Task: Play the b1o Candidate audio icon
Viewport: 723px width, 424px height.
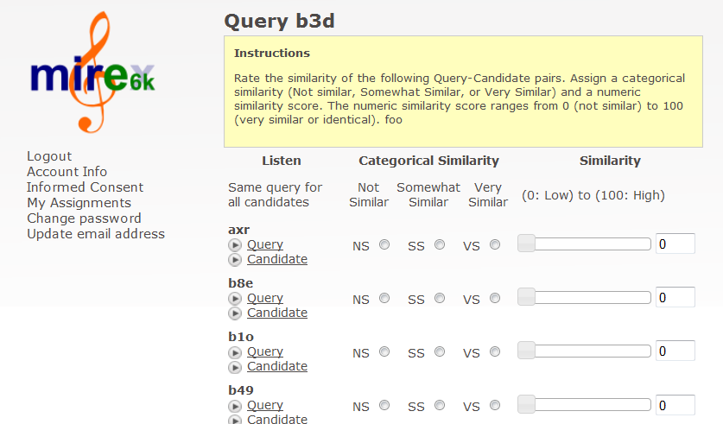Action: 235,367
